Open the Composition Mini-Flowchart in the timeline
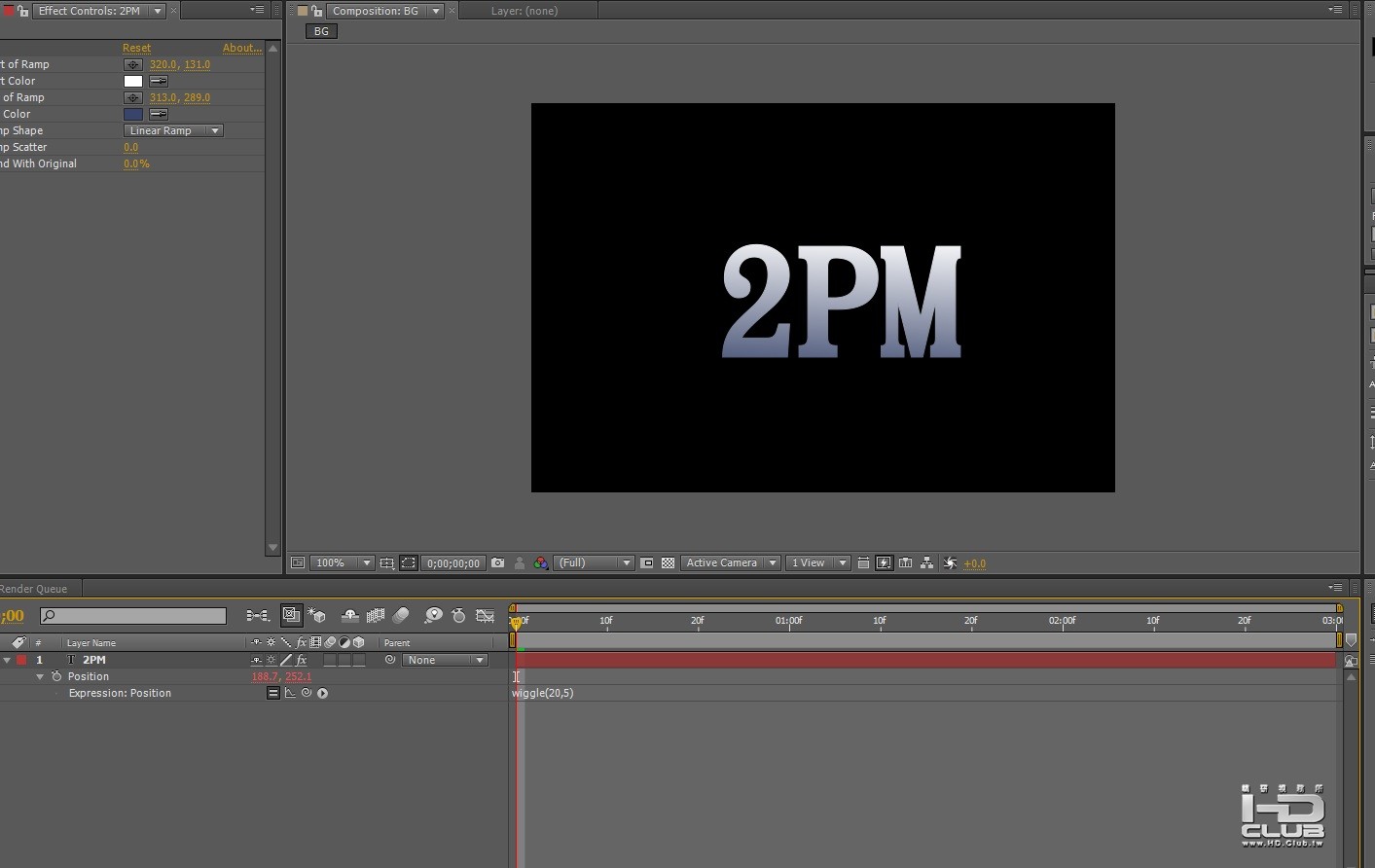 click(x=258, y=616)
